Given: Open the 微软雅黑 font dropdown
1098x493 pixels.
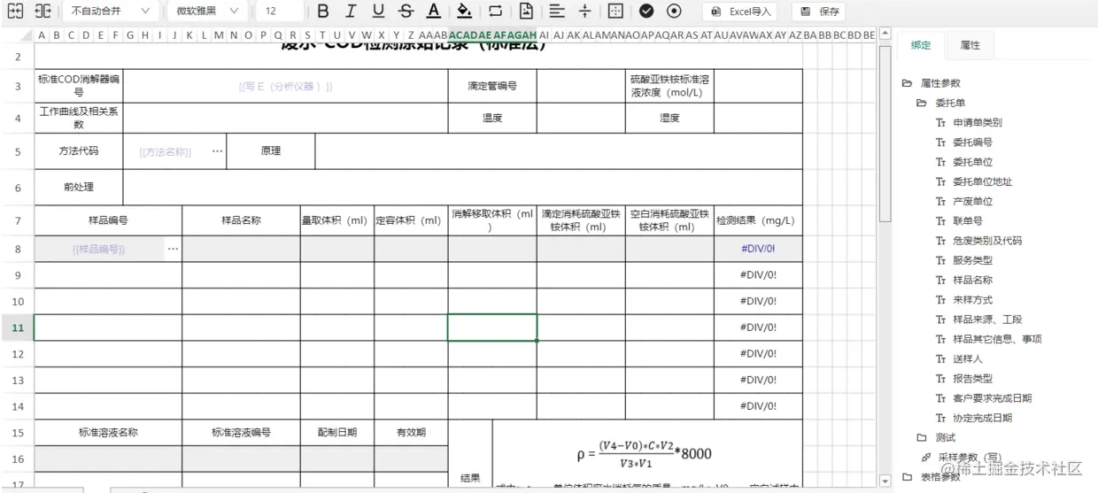Looking at the screenshot, I should [208, 12].
